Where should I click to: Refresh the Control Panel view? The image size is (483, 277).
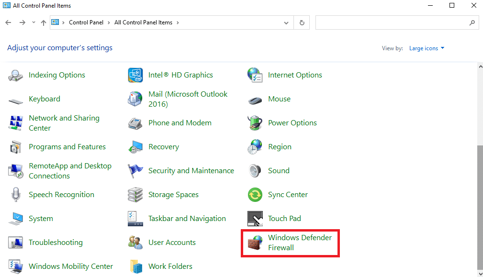coord(302,23)
